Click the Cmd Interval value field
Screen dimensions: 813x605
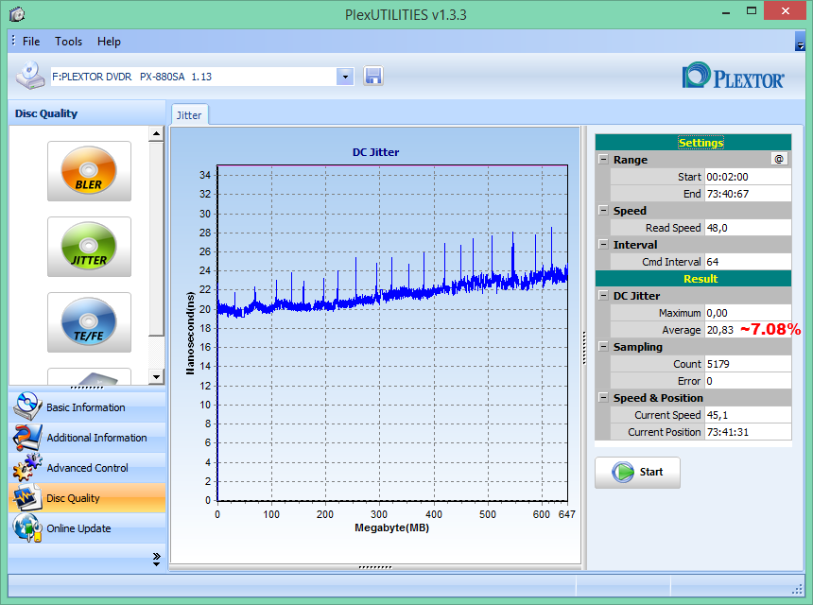pos(748,262)
